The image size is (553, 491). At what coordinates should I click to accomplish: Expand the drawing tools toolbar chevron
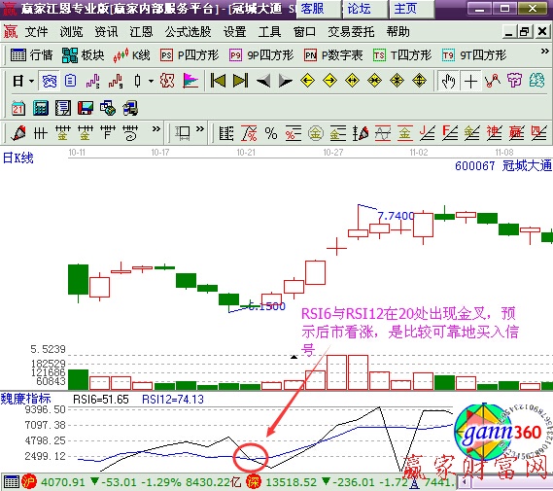(156, 128)
